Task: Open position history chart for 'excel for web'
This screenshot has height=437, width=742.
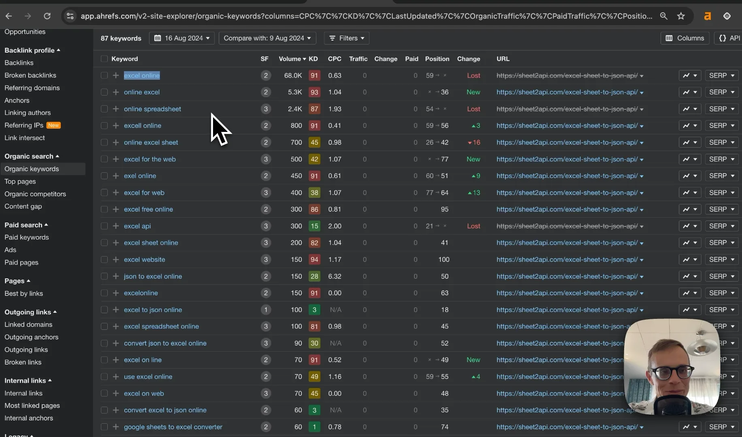Action: [x=690, y=193]
